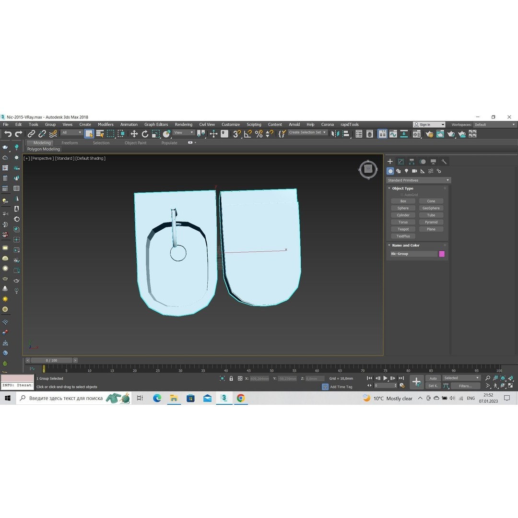Toggle Window/Crossing selection mode
The width and height of the screenshot is (518, 518).
click(x=121, y=134)
